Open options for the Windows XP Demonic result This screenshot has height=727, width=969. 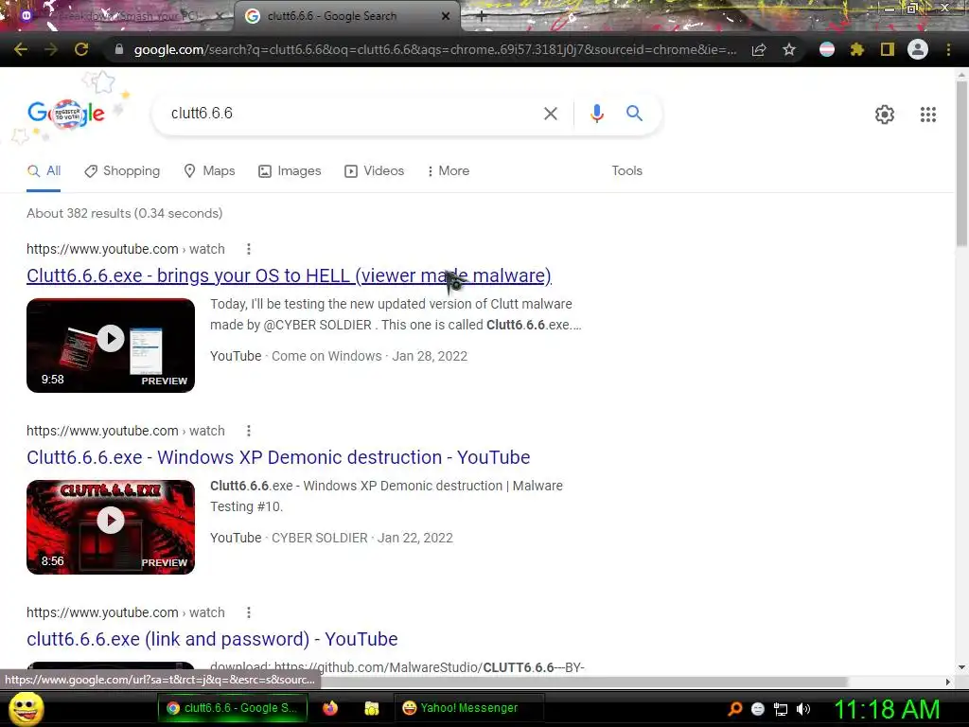249,431
